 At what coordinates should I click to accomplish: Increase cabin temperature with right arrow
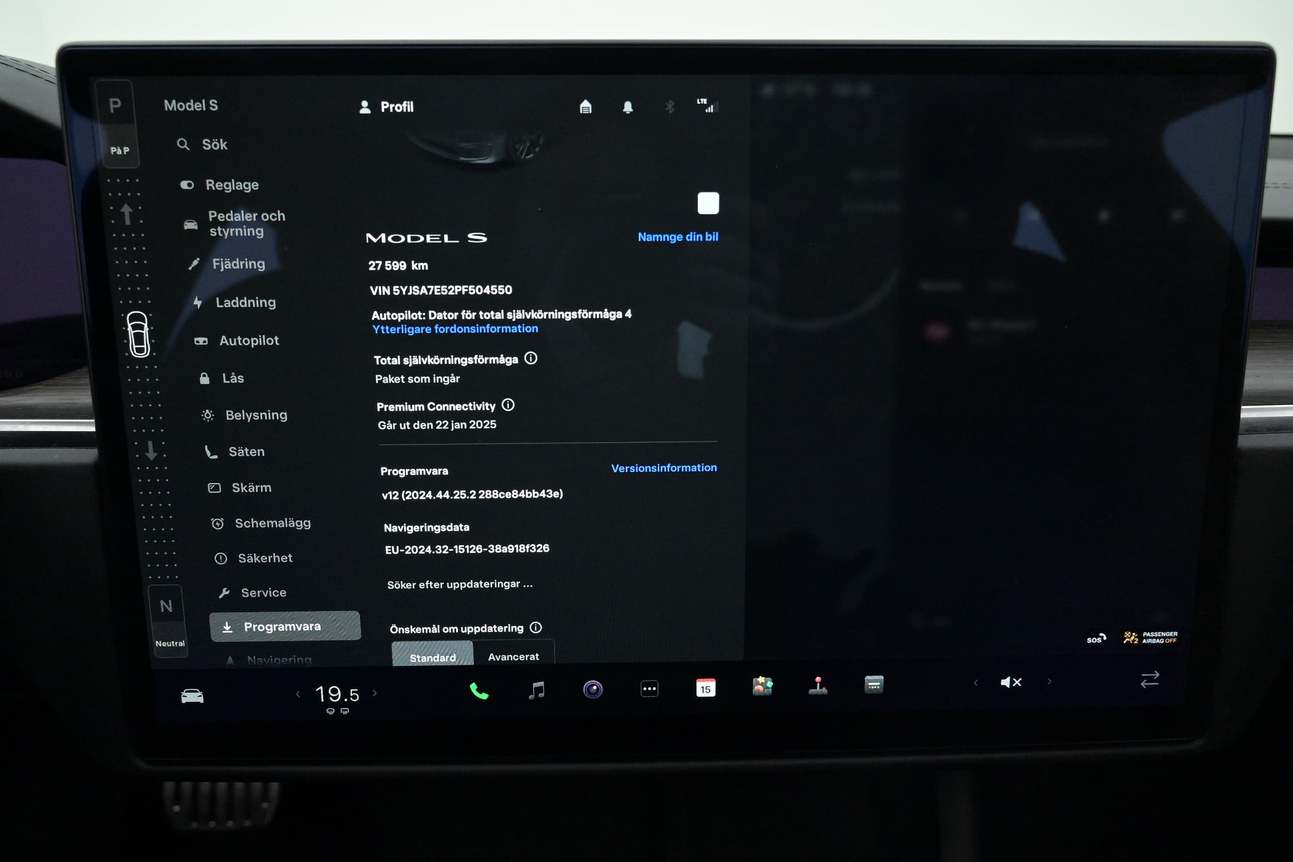point(375,693)
